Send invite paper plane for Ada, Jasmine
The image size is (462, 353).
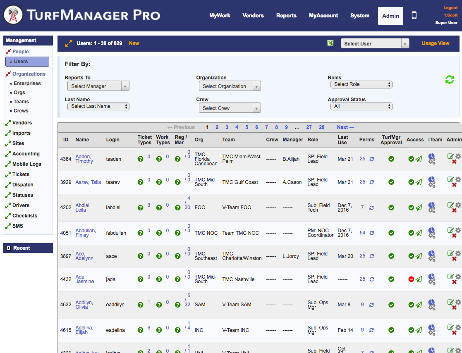point(419,279)
